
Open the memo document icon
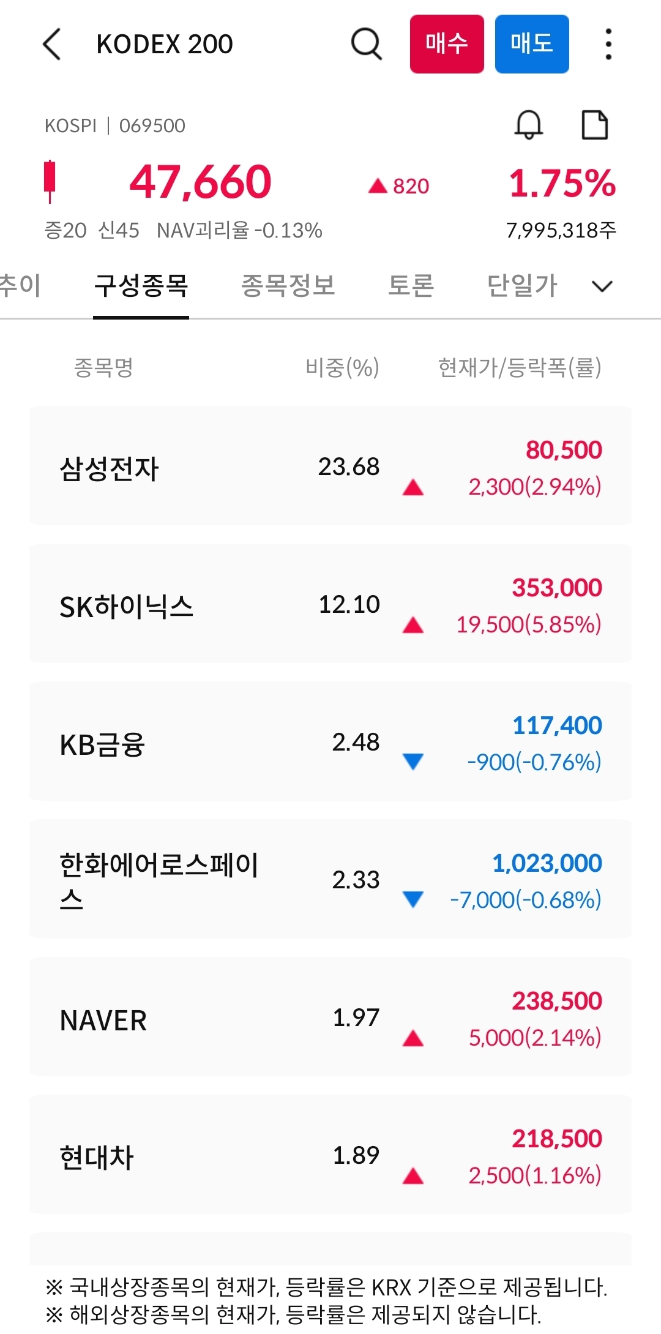[594, 126]
